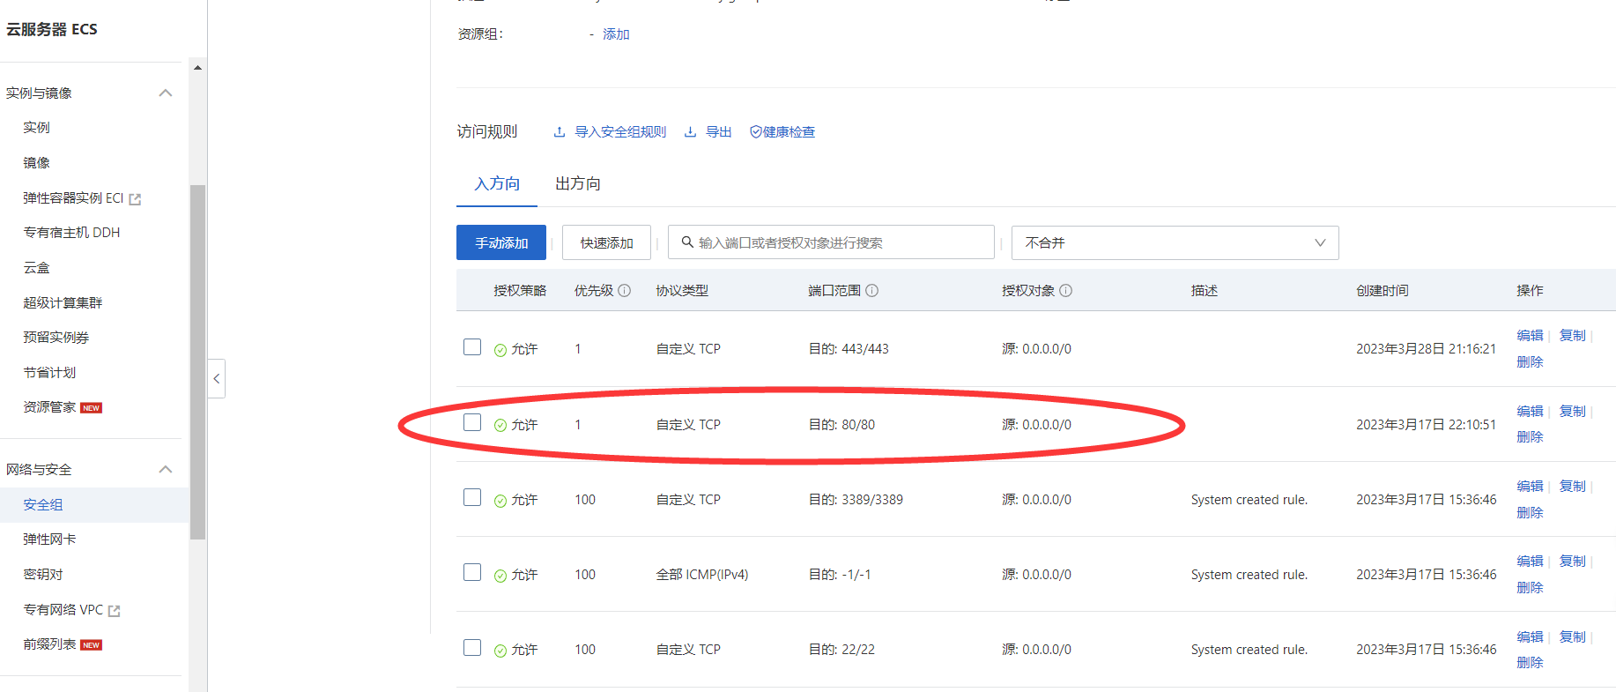
Task: Click the sidebar vertical scrollbar
Action: coord(197,361)
